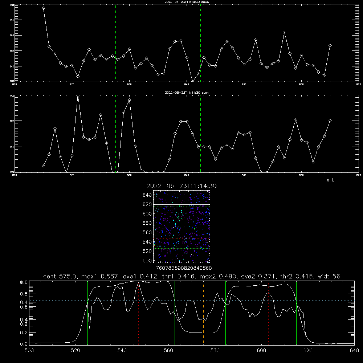Click the '2022-05-23T11:14:30 dusk' plot title
This screenshot has width=363, height=363.
click(187, 93)
